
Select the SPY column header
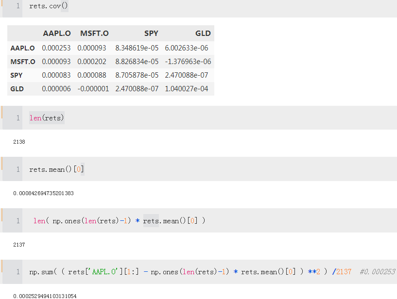click(151, 33)
